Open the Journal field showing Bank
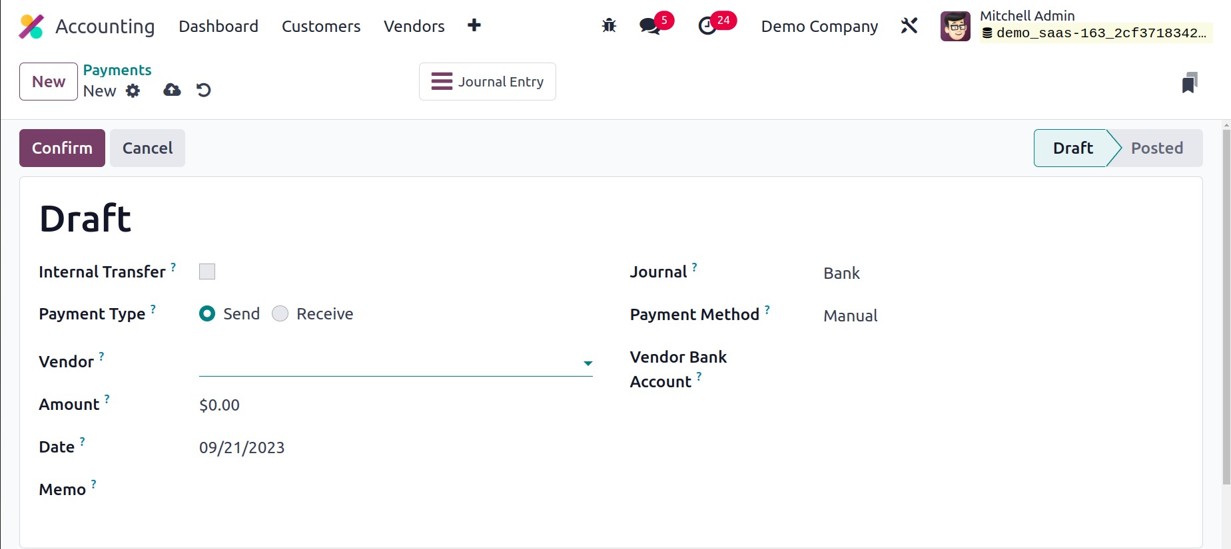The width and height of the screenshot is (1231, 549). pos(841,274)
